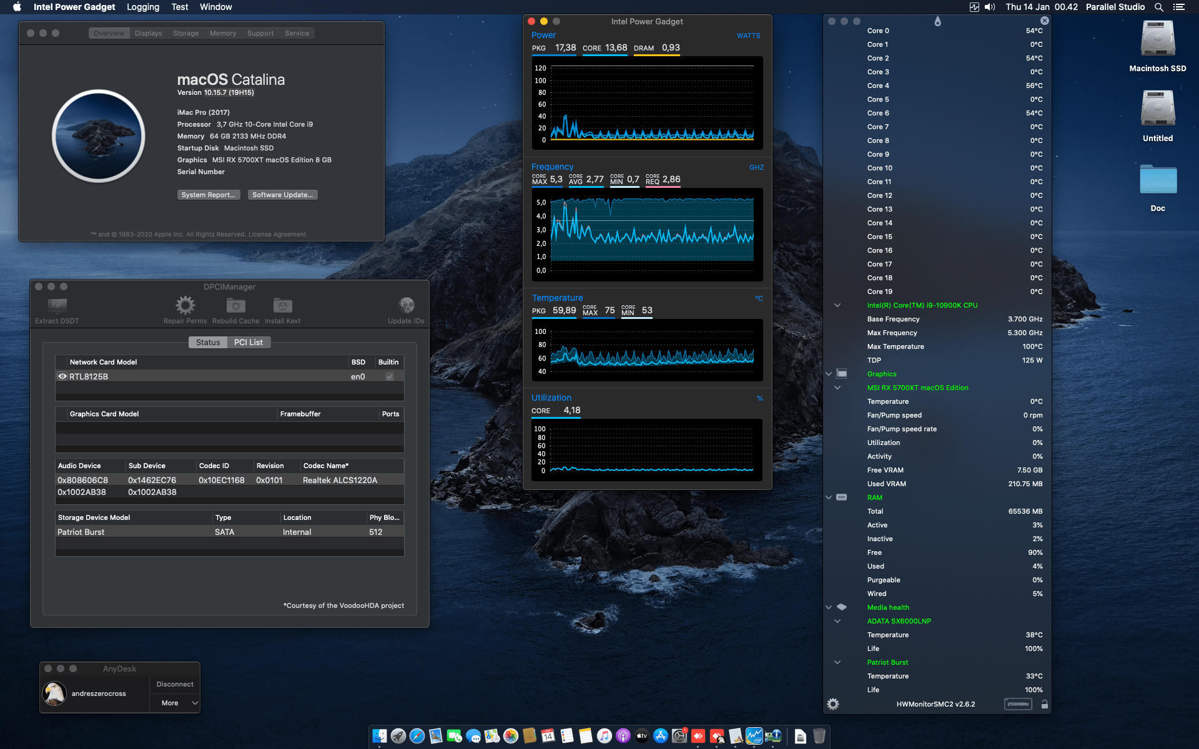Image resolution: width=1199 pixels, height=749 pixels.
Task: Select Status tab in DPCIManager
Action: coord(208,342)
